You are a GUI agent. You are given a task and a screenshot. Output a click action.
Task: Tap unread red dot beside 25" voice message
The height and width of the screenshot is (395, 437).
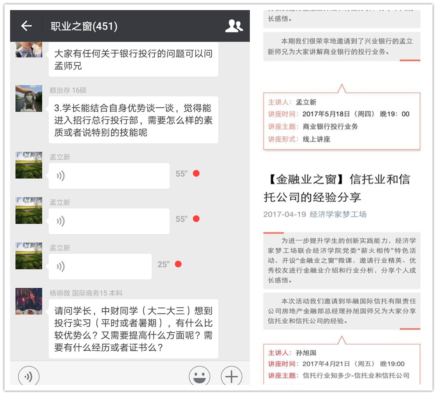[178, 264]
